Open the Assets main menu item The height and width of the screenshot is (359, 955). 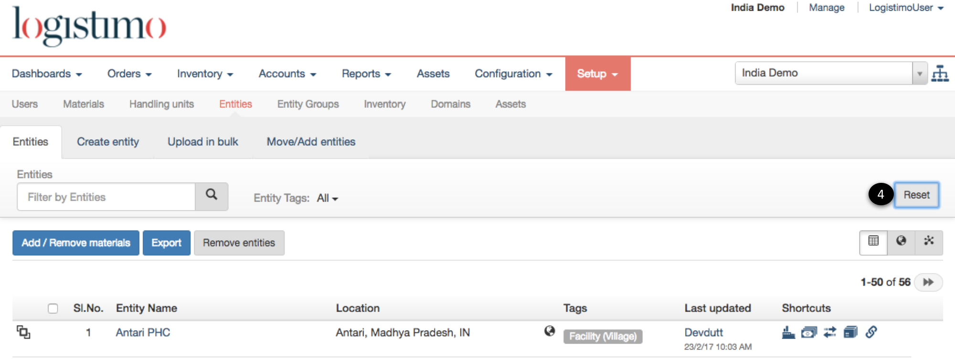coord(433,74)
